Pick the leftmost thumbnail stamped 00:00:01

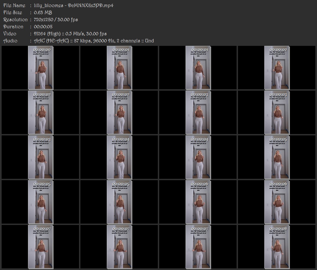click(x=119, y=68)
